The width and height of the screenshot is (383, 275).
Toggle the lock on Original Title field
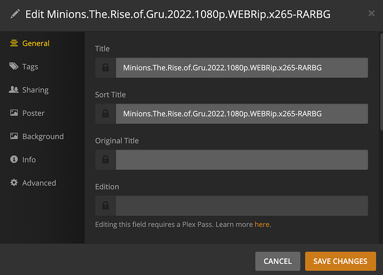point(105,160)
